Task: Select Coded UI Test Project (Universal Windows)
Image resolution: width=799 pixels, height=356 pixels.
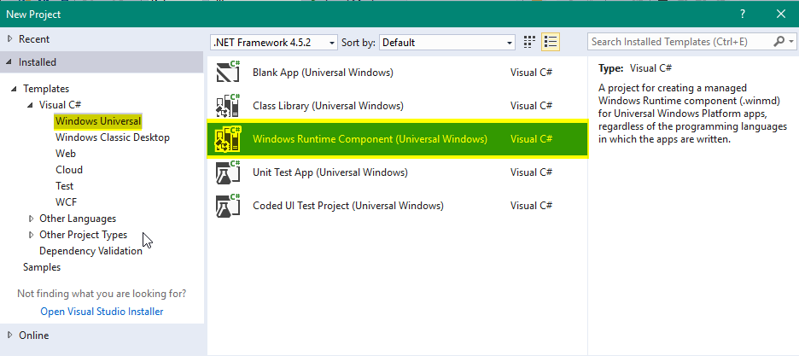Action: point(348,206)
